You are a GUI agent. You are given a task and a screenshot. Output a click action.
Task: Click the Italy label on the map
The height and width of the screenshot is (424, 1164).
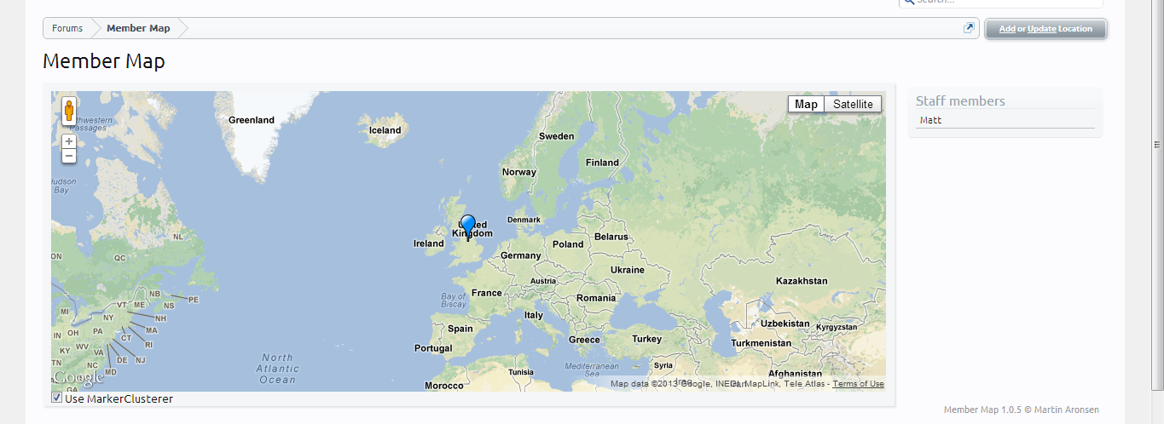point(534,315)
